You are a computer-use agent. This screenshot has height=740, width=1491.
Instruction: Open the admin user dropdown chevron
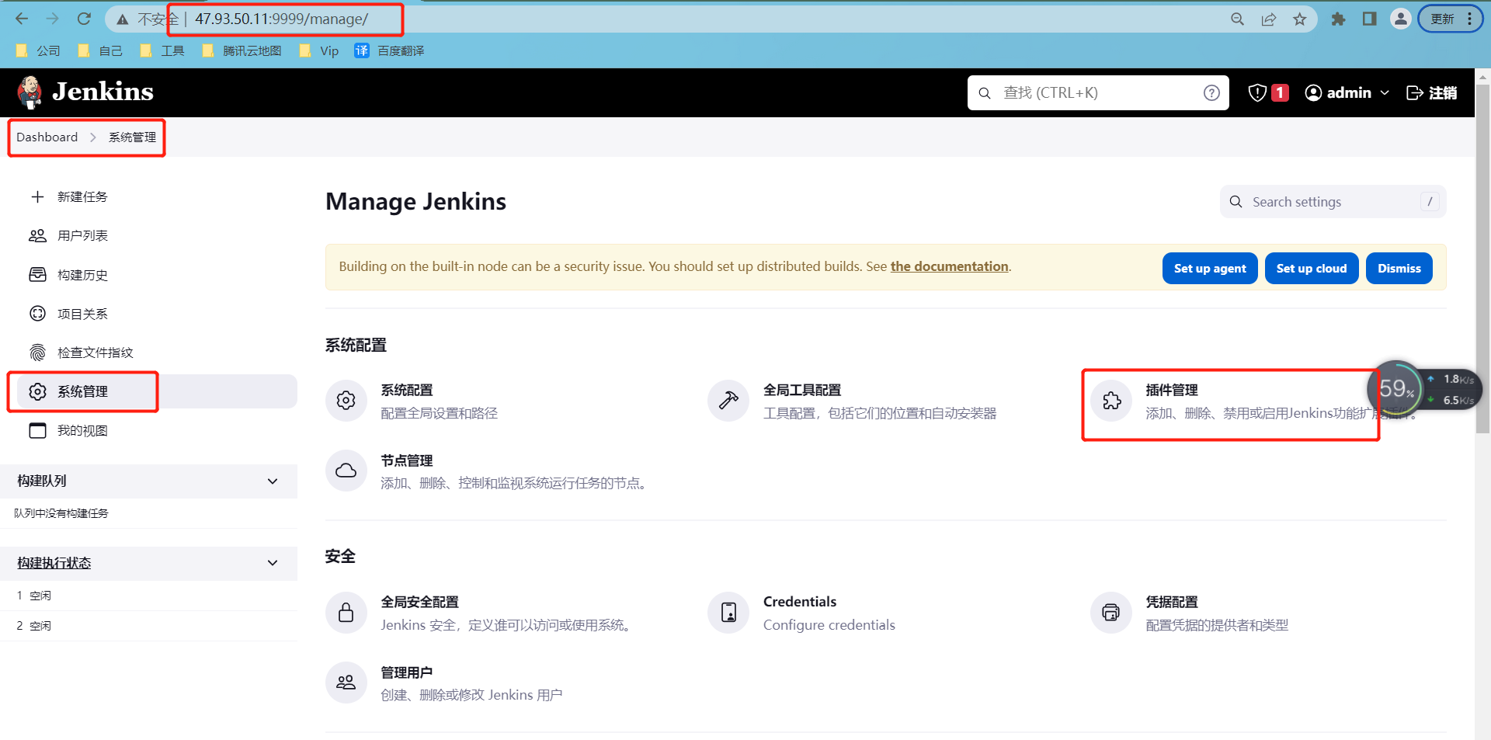click(1385, 93)
